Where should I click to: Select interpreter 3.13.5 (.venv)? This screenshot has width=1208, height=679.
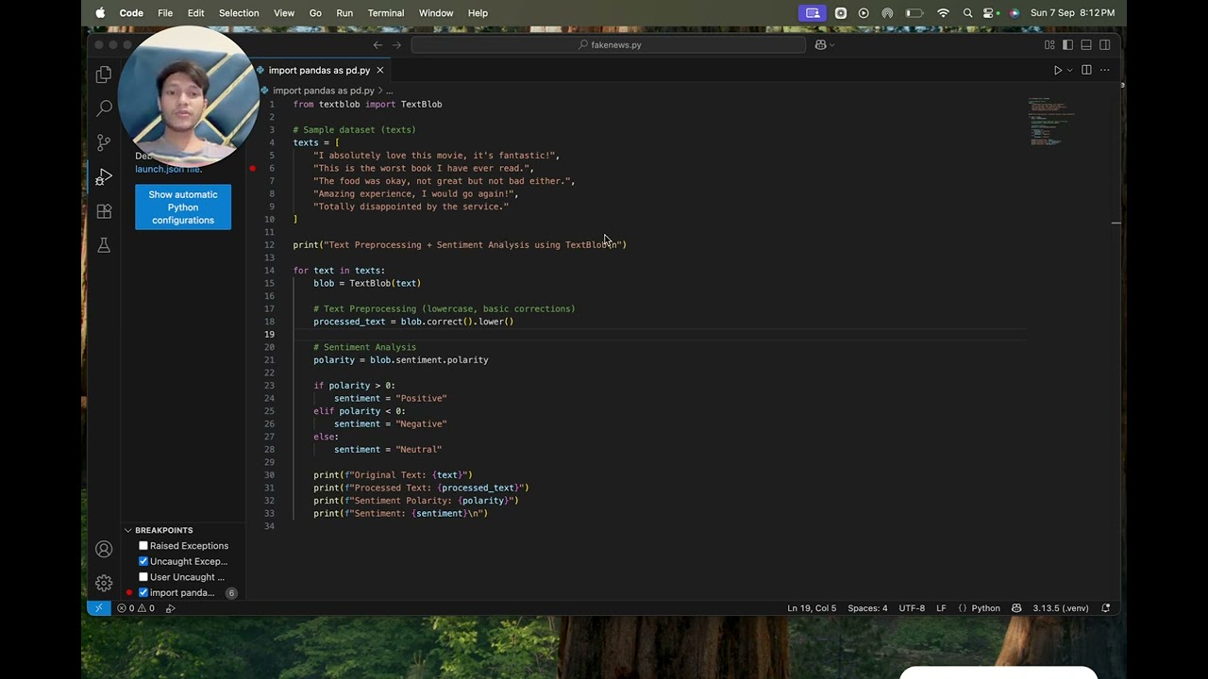(1061, 608)
